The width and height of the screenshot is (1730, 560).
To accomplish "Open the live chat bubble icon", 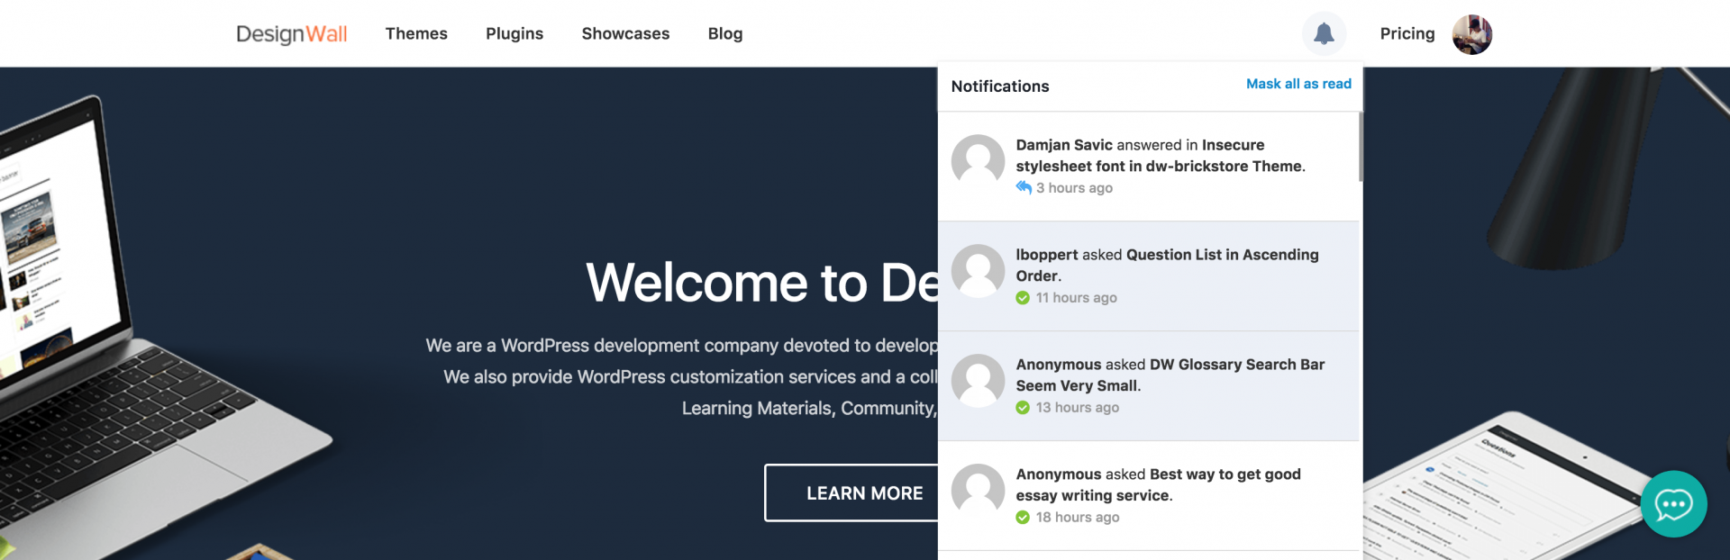I will 1673,504.
